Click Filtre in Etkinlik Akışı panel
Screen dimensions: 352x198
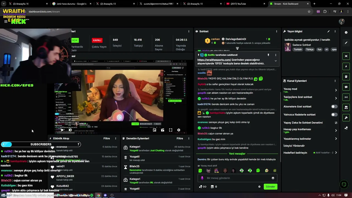click(106, 139)
